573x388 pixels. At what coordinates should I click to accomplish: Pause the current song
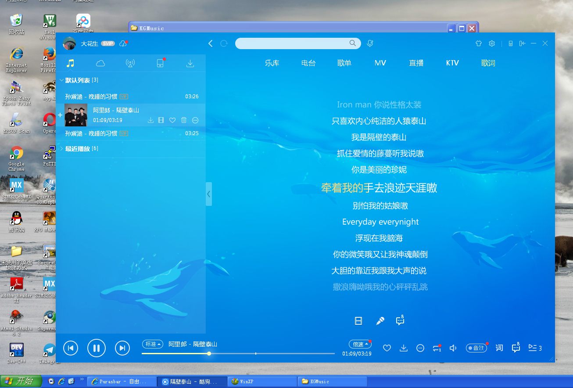coord(97,348)
